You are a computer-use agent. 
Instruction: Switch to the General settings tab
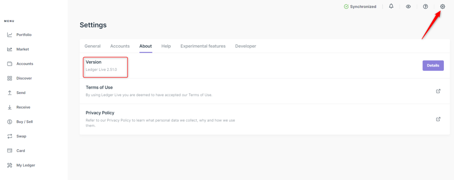pyautogui.click(x=92, y=46)
